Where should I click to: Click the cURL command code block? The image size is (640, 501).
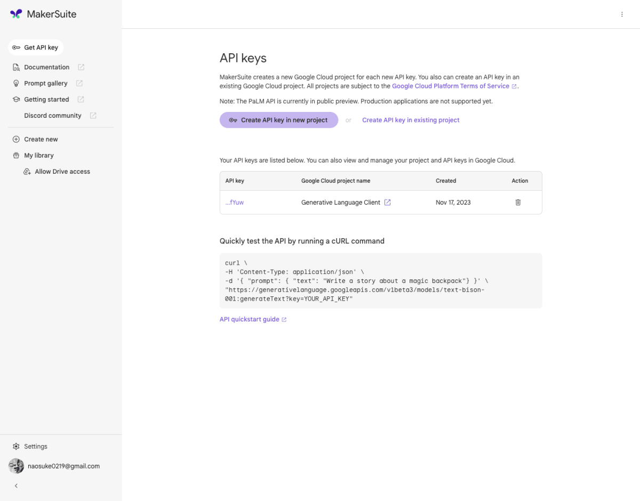[381, 281]
